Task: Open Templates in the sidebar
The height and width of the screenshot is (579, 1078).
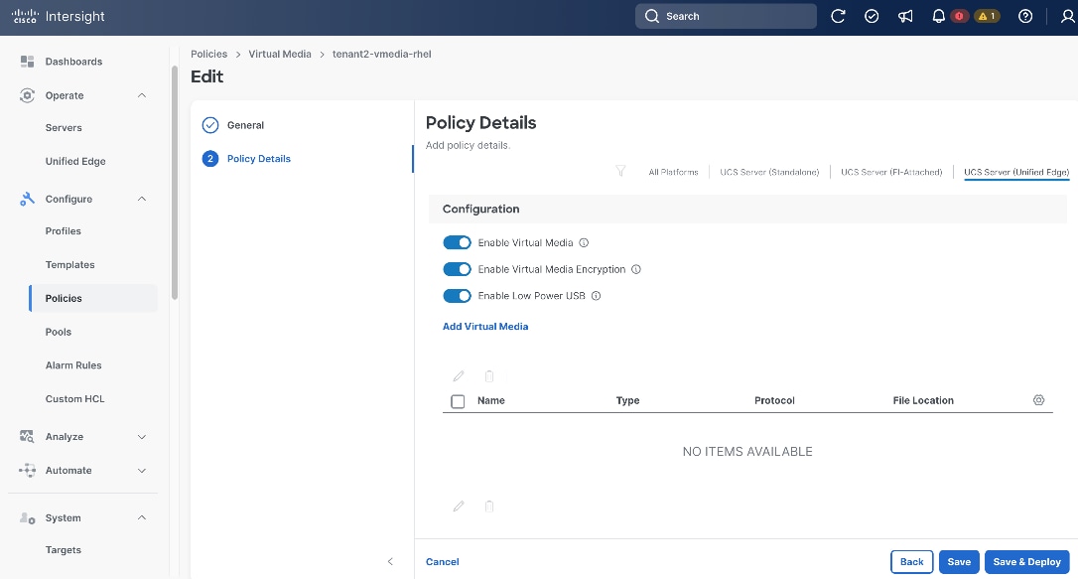Action: point(70,265)
